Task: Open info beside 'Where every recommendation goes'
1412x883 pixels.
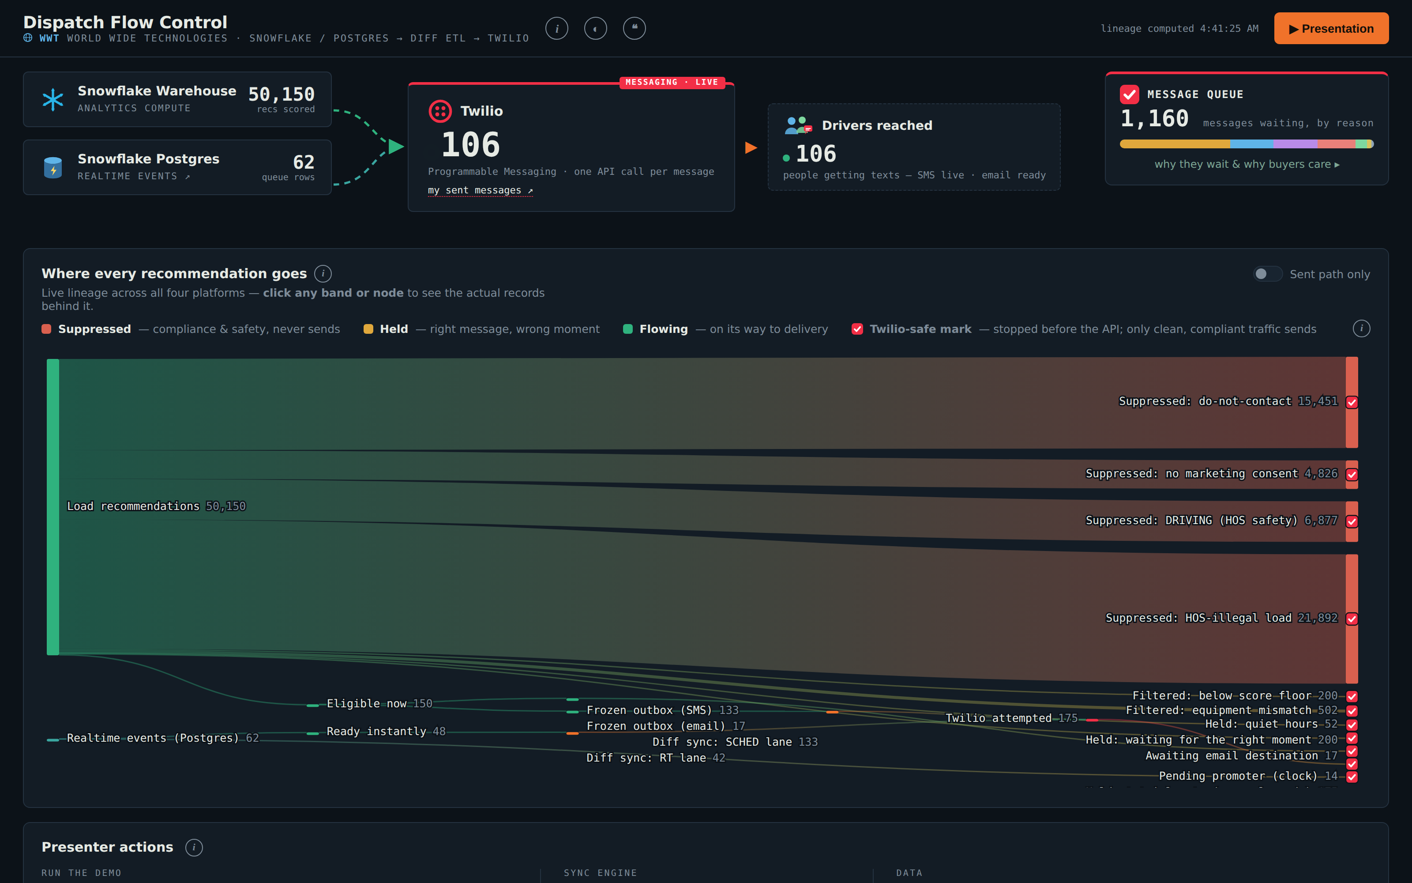Action: click(x=323, y=273)
